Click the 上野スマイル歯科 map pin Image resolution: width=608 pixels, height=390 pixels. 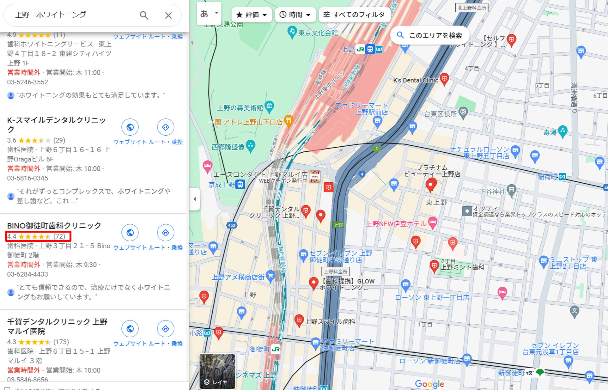[299, 320]
